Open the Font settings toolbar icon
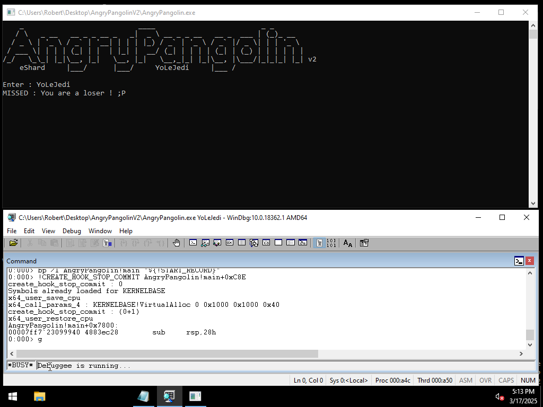 [347, 243]
